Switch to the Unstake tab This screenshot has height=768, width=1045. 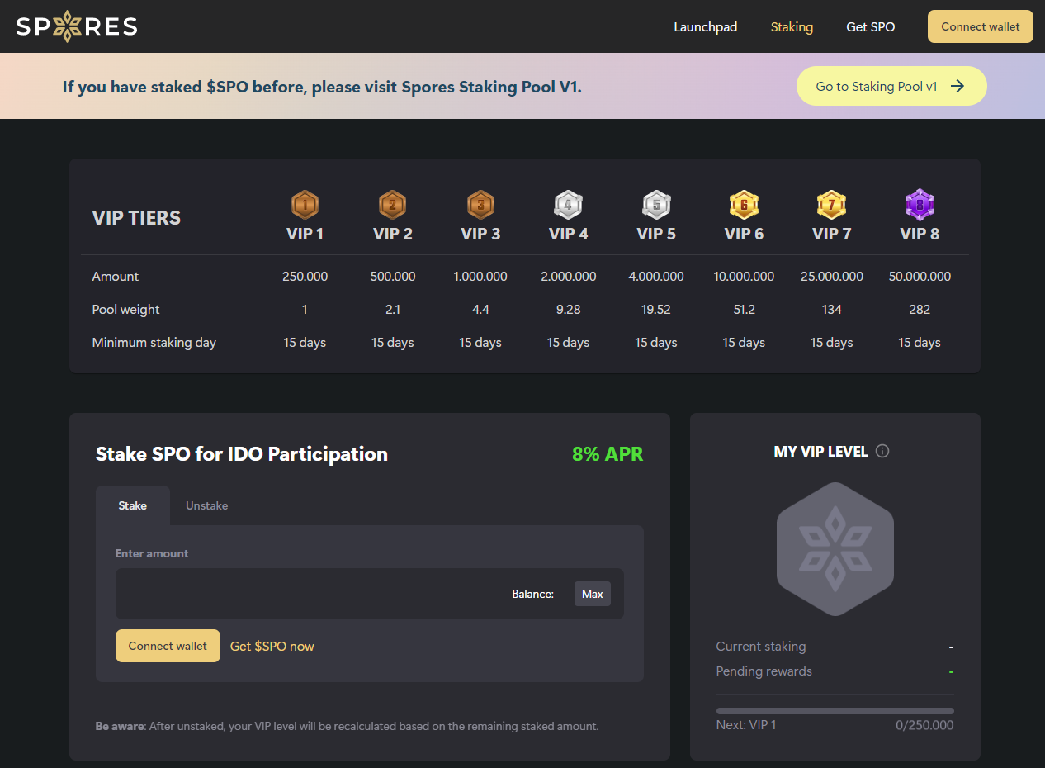point(206,505)
